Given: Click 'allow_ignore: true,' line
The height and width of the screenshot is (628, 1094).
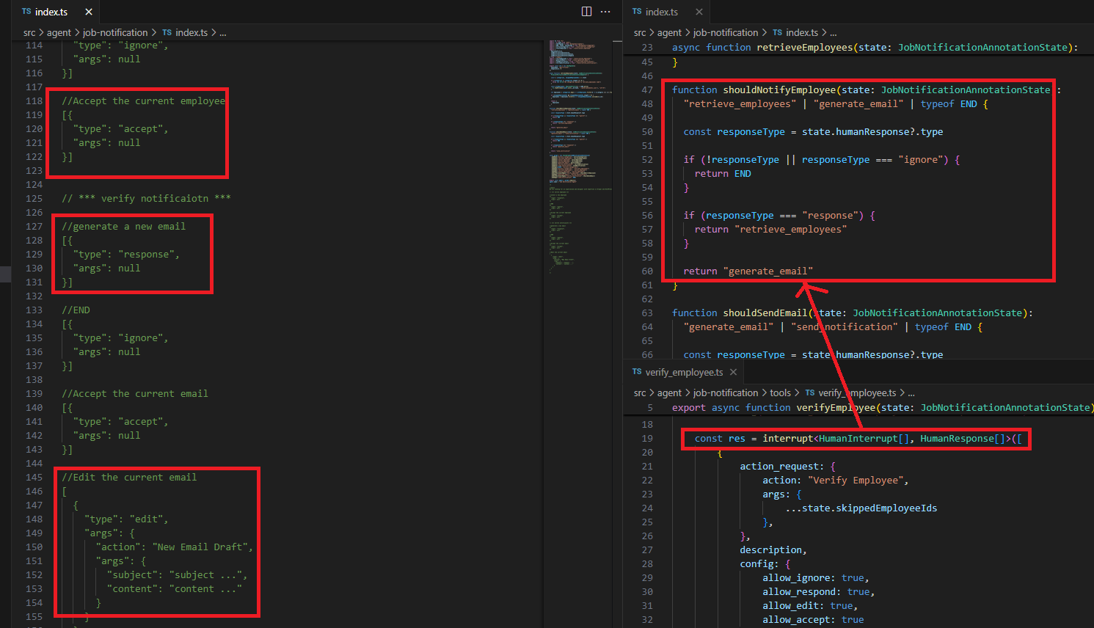Looking at the screenshot, I should coord(816,577).
